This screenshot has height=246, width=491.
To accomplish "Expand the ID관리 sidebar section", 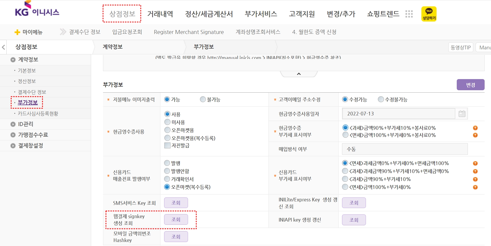I will [25, 124].
